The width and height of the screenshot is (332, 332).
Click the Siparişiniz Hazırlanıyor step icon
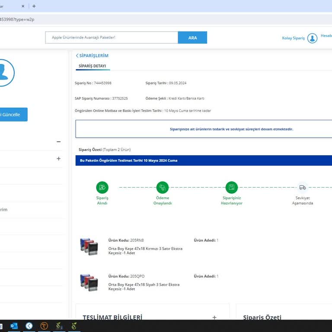(x=231, y=187)
